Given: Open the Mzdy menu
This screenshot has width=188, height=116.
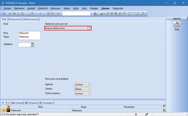Looking at the screenshot, I should point(76,8).
